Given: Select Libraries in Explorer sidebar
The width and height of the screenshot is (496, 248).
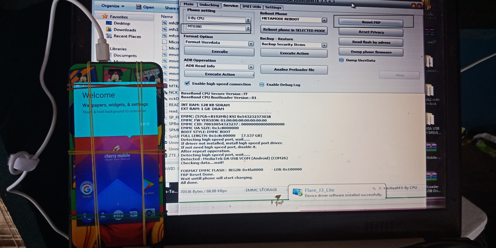Looking at the screenshot, I should tap(118, 49).
